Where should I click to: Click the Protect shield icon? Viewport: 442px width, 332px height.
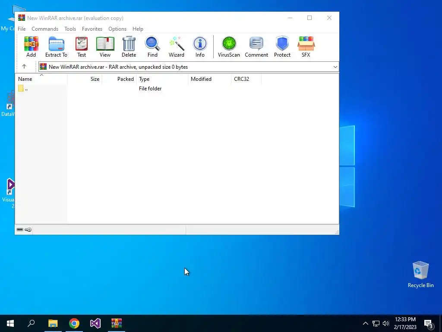(x=282, y=47)
